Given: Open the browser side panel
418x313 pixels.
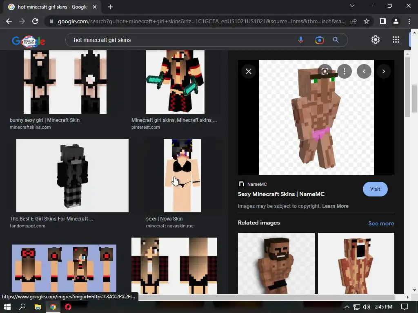Looking at the screenshot, I should click(x=383, y=21).
